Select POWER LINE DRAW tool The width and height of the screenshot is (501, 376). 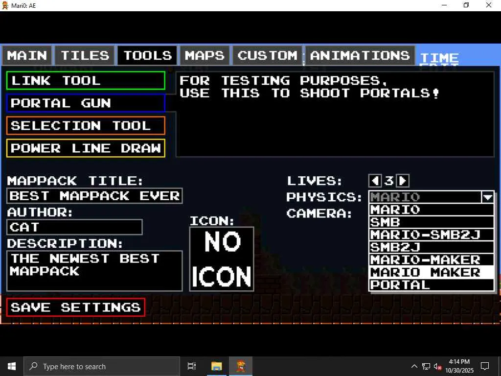pyautogui.click(x=86, y=148)
